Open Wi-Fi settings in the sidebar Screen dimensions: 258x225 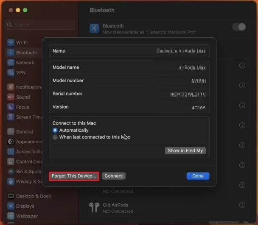click(17, 42)
